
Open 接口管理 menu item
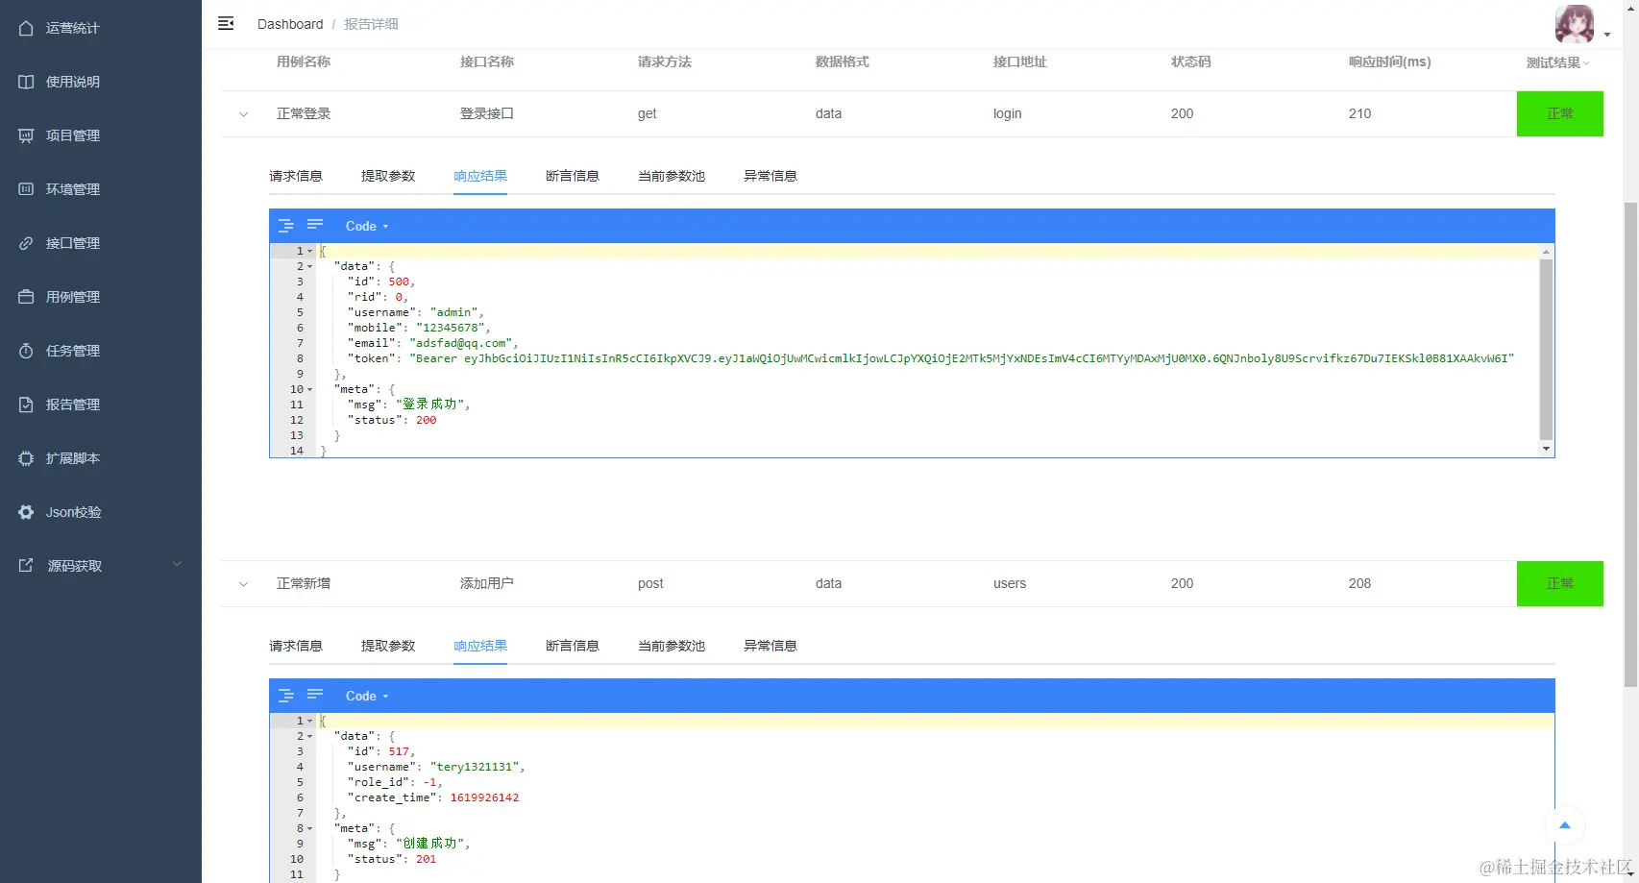point(101,243)
